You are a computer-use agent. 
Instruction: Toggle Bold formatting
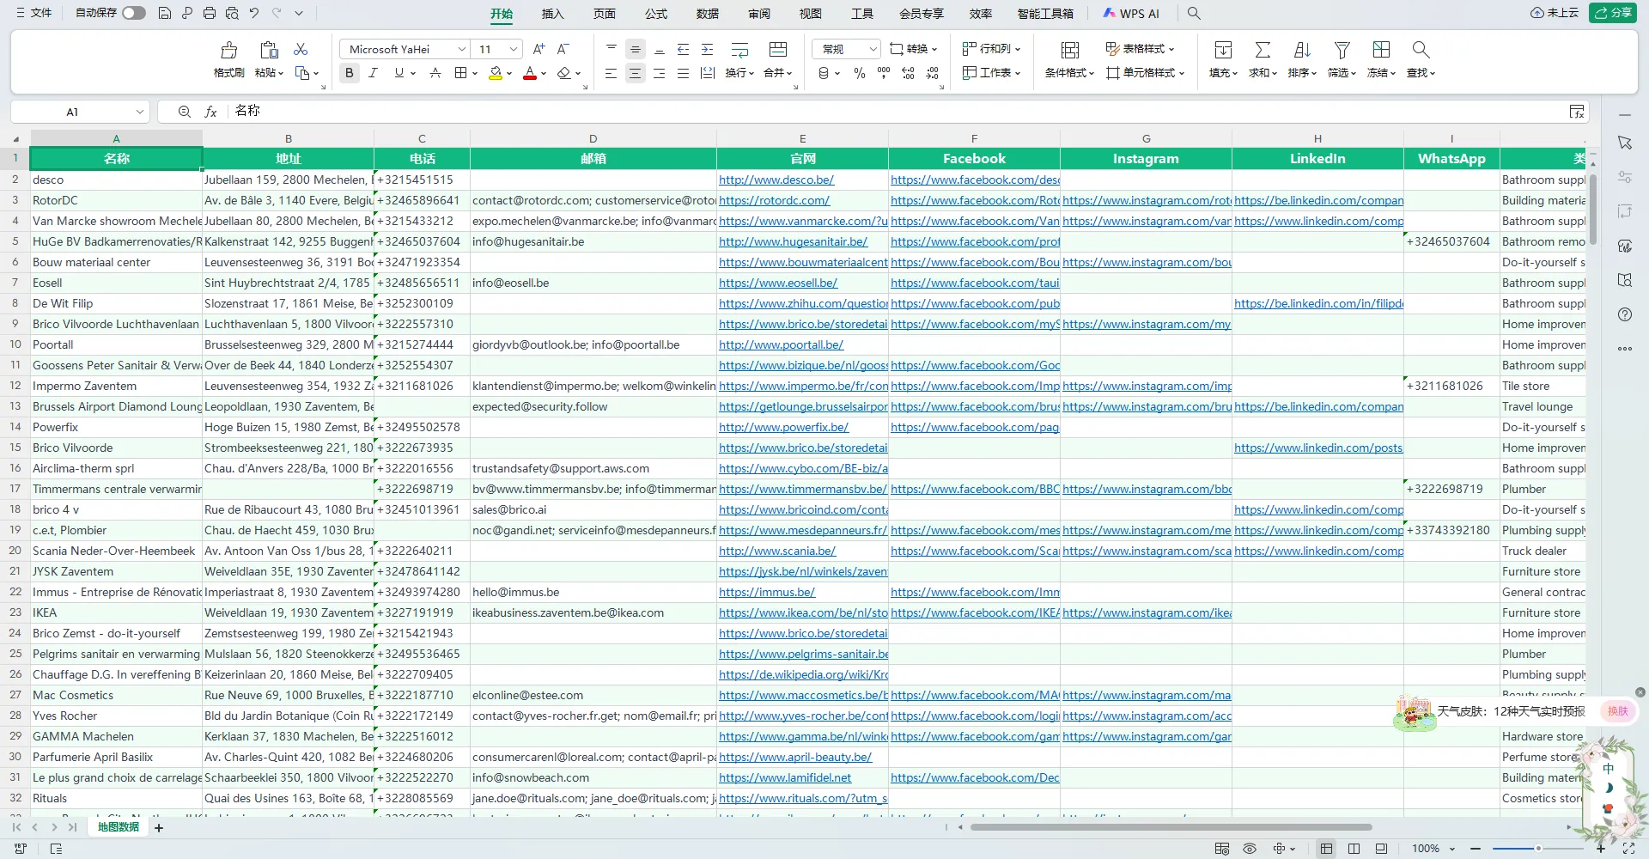pyautogui.click(x=349, y=73)
